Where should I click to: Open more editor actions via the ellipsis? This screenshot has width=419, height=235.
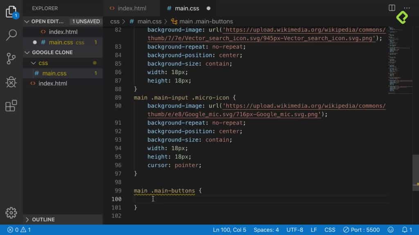(408, 8)
